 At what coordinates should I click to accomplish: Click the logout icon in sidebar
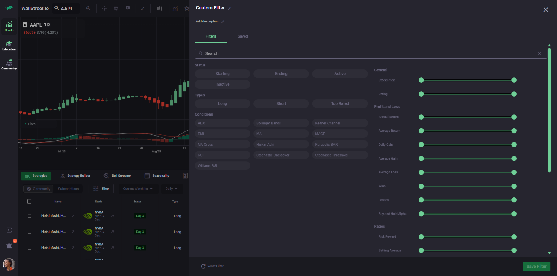(x=9, y=230)
